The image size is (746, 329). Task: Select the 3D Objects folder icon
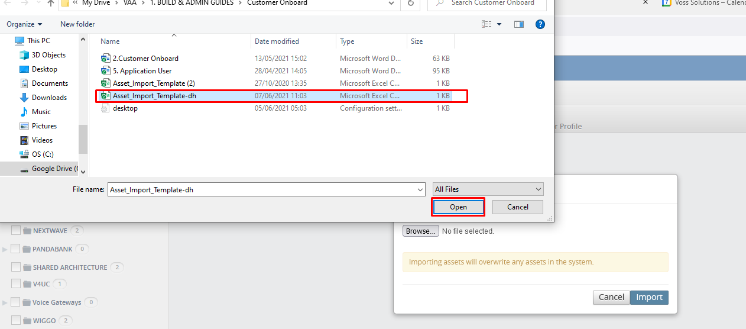(x=24, y=55)
